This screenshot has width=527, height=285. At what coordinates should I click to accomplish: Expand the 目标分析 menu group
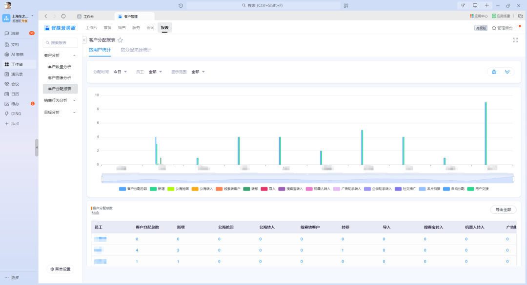tap(60, 113)
